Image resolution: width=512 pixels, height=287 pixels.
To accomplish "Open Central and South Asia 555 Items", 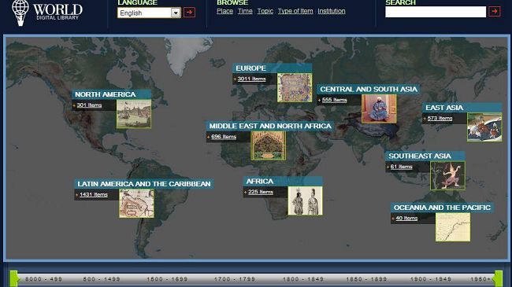I will point(334,100).
